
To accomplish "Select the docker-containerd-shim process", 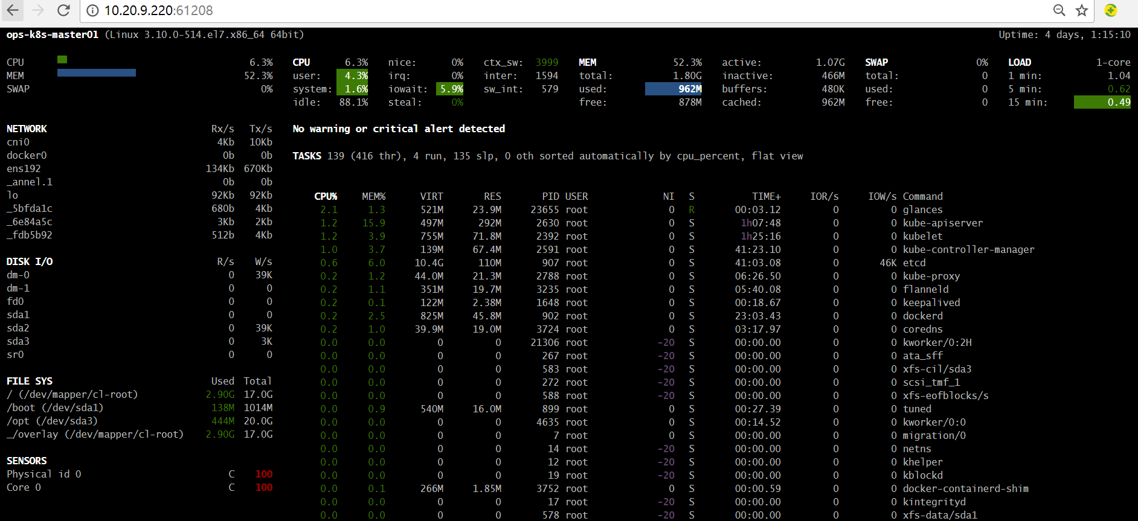I will [966, 488].
